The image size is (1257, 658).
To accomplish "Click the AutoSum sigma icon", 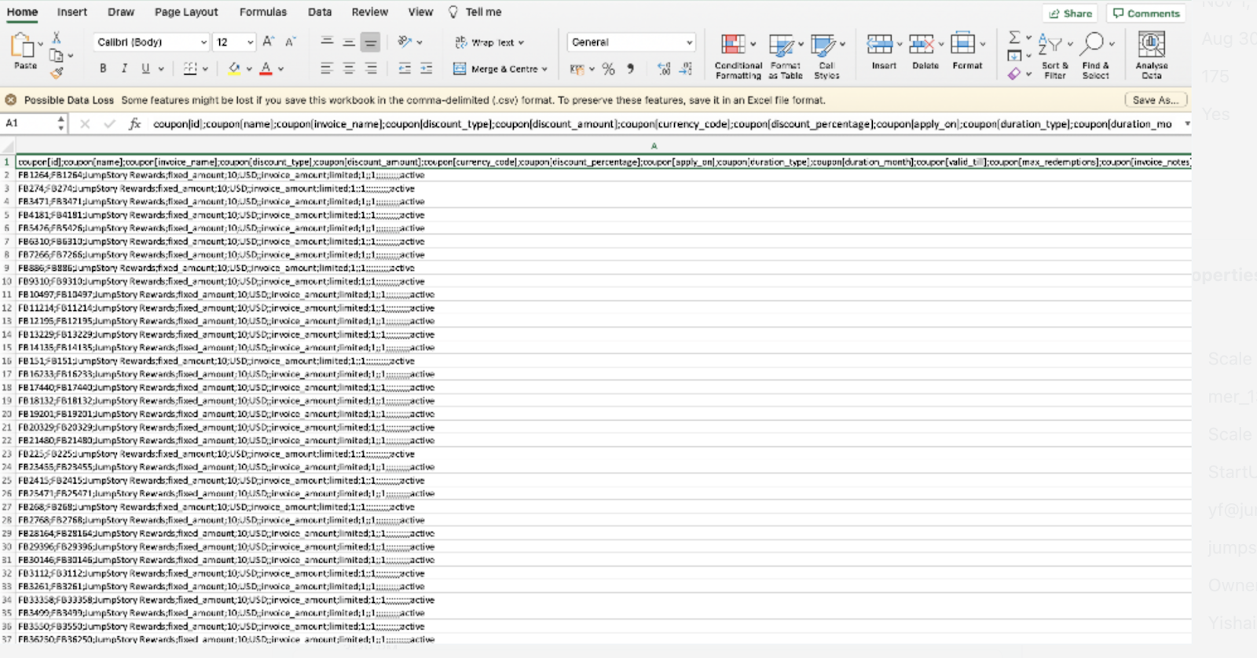I will point(1014,38).
